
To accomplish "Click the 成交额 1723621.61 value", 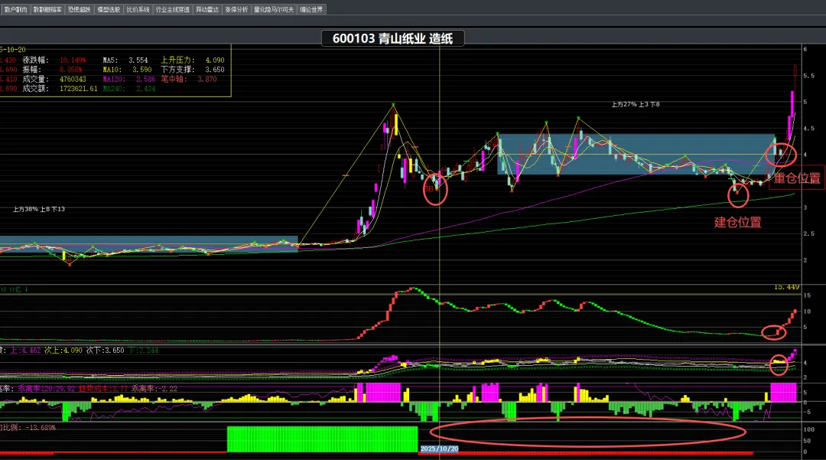I will click(x=79, y=89).
